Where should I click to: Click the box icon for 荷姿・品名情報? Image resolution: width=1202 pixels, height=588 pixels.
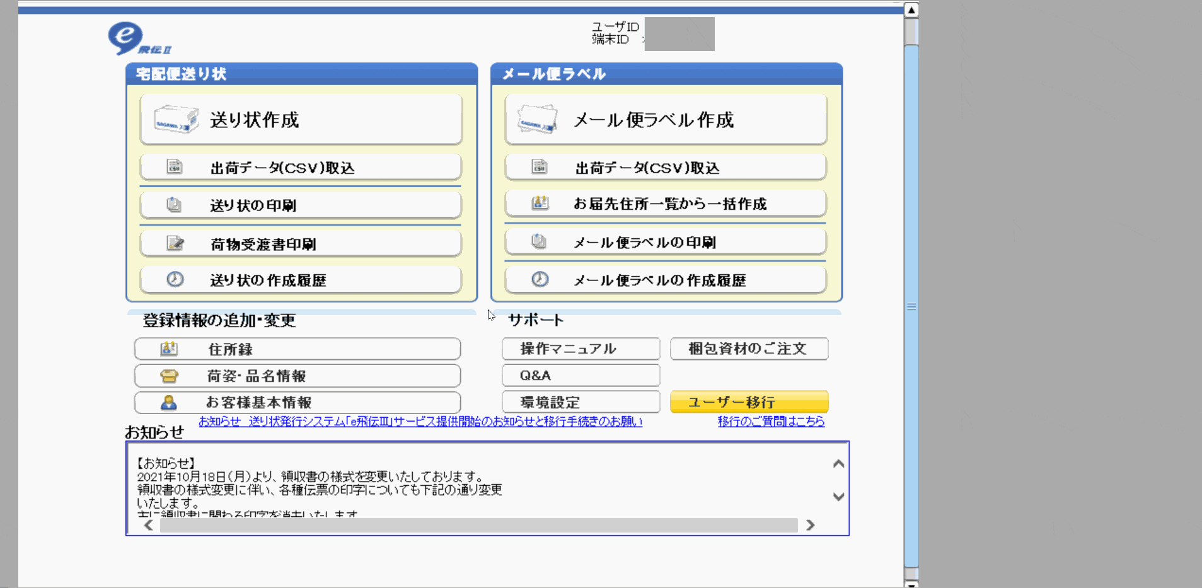(x=169, y=376)
